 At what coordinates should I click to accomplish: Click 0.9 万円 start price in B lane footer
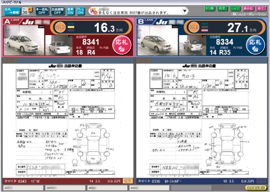248,181
